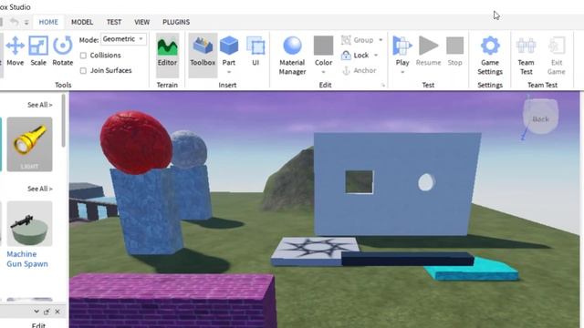The image size is (584, 328).
Task: Switch to the HOME tab
Action: coord(48,22)
